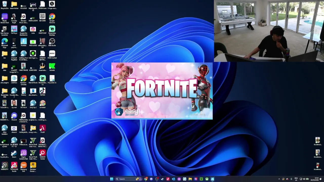The width and height of the screenshot is (324, 182).
Task: Open the Streamlabs OBS folder
Action: 5,93
